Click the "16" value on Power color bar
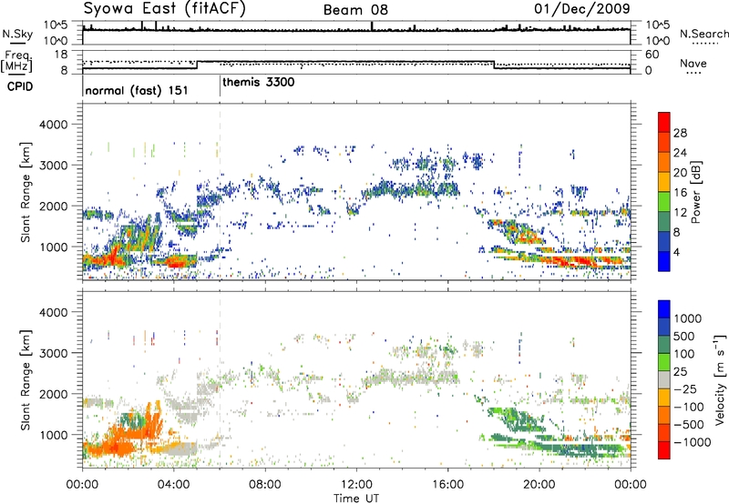 tap(680, 193)
